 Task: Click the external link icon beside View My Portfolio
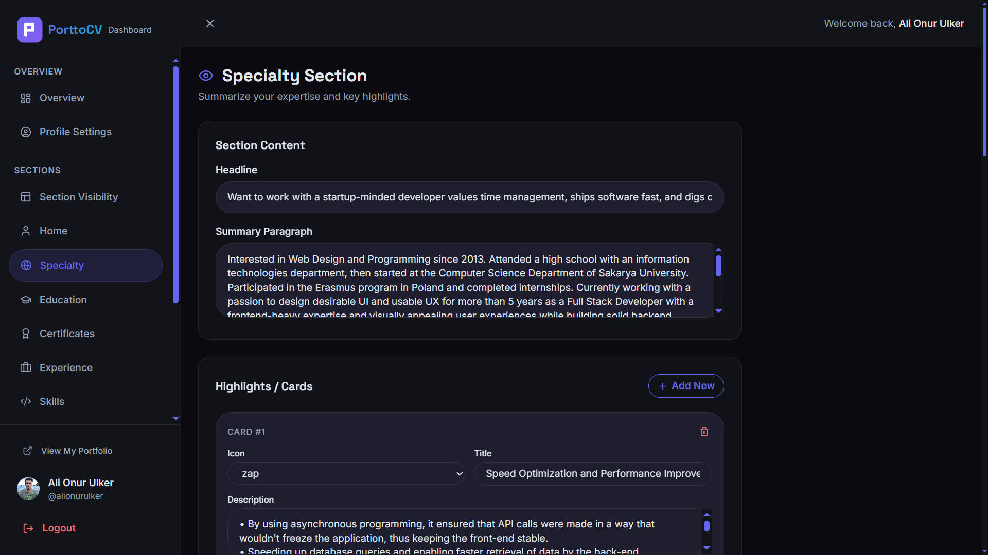pyautogui.click(x=28, y=451)
